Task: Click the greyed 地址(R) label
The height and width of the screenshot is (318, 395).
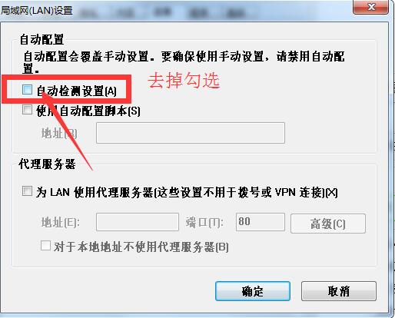Action: click(59, 134)
